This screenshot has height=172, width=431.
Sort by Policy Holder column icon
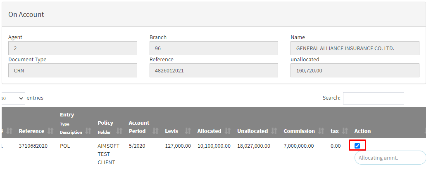tap(119, 131)
